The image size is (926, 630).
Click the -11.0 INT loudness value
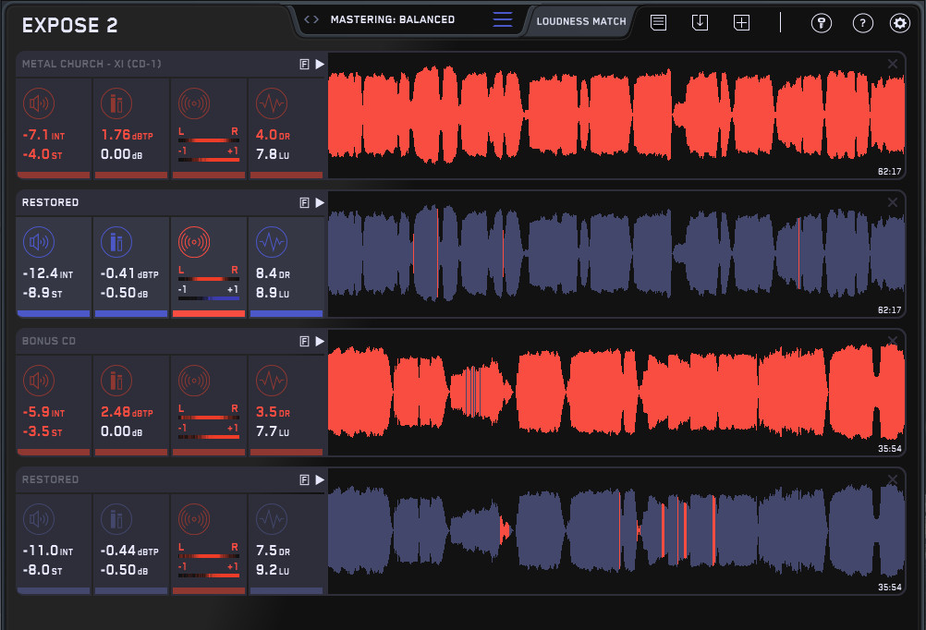[x=48, y=551]
